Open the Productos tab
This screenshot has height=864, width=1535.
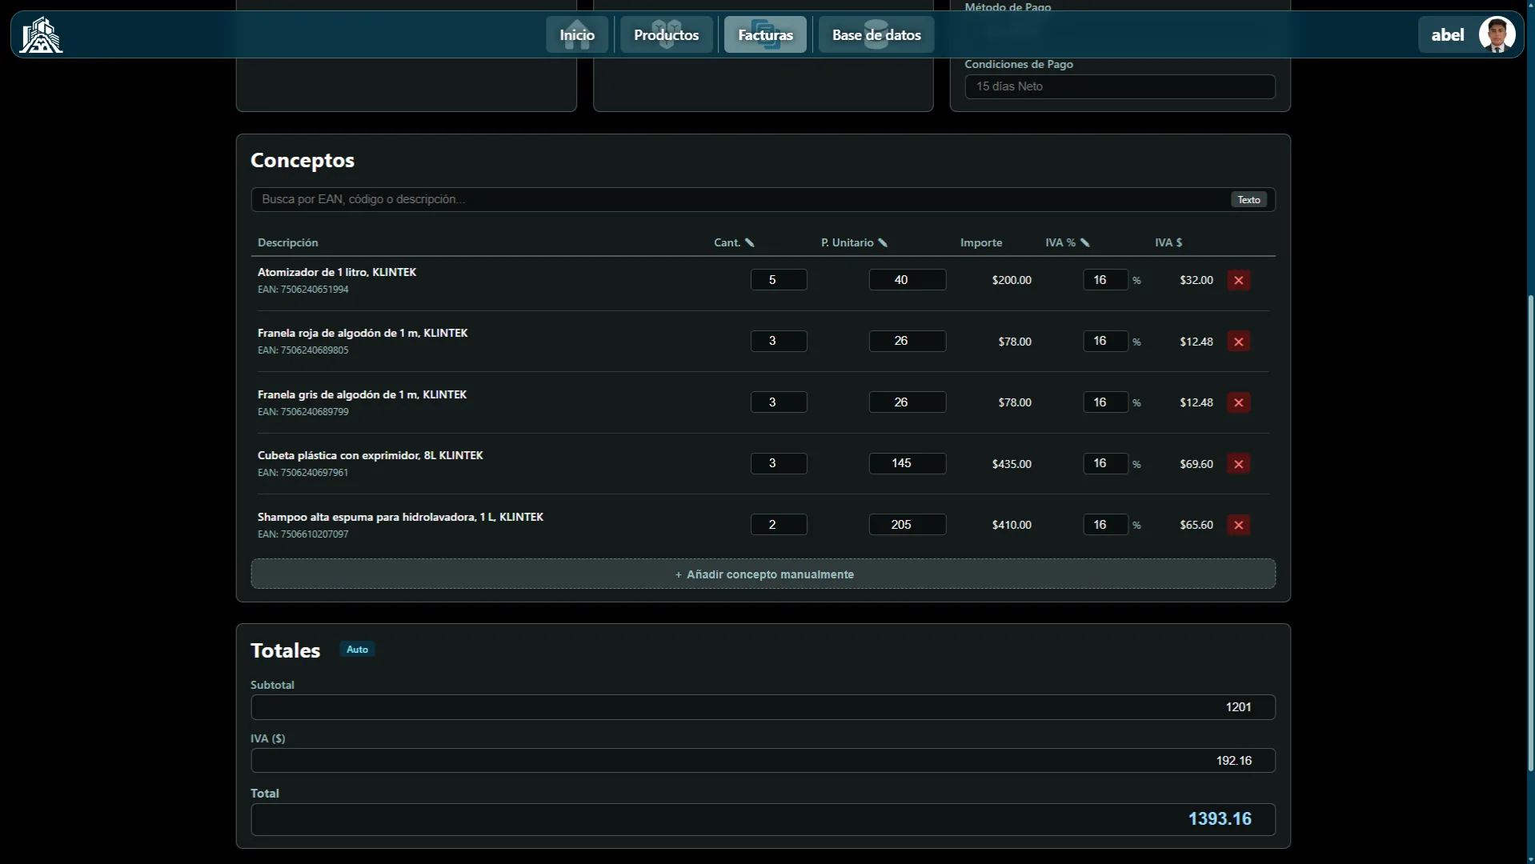[x=666, y=34]
